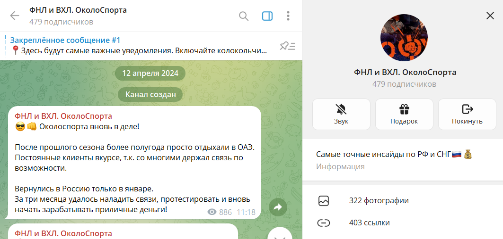The width and height of the screenshot is (503, 239).
Task: Forward the Околоспорта message with share arrow
Action: [278, 207]
